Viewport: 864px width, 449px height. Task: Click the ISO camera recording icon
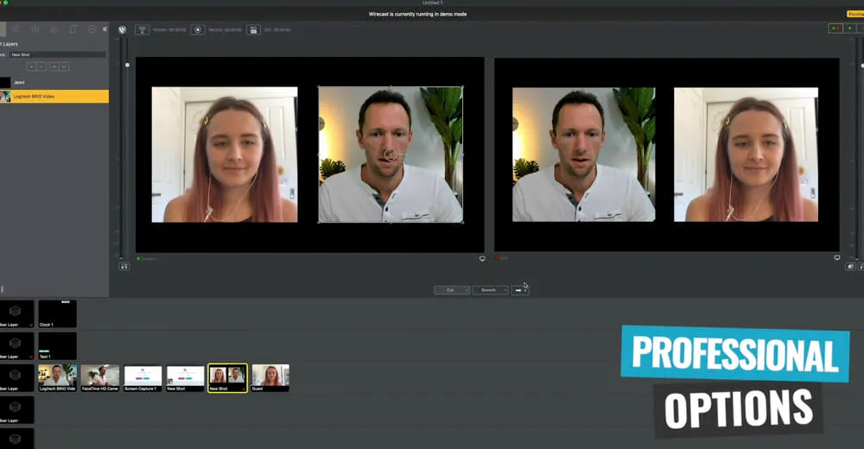[x=253, y=29]
